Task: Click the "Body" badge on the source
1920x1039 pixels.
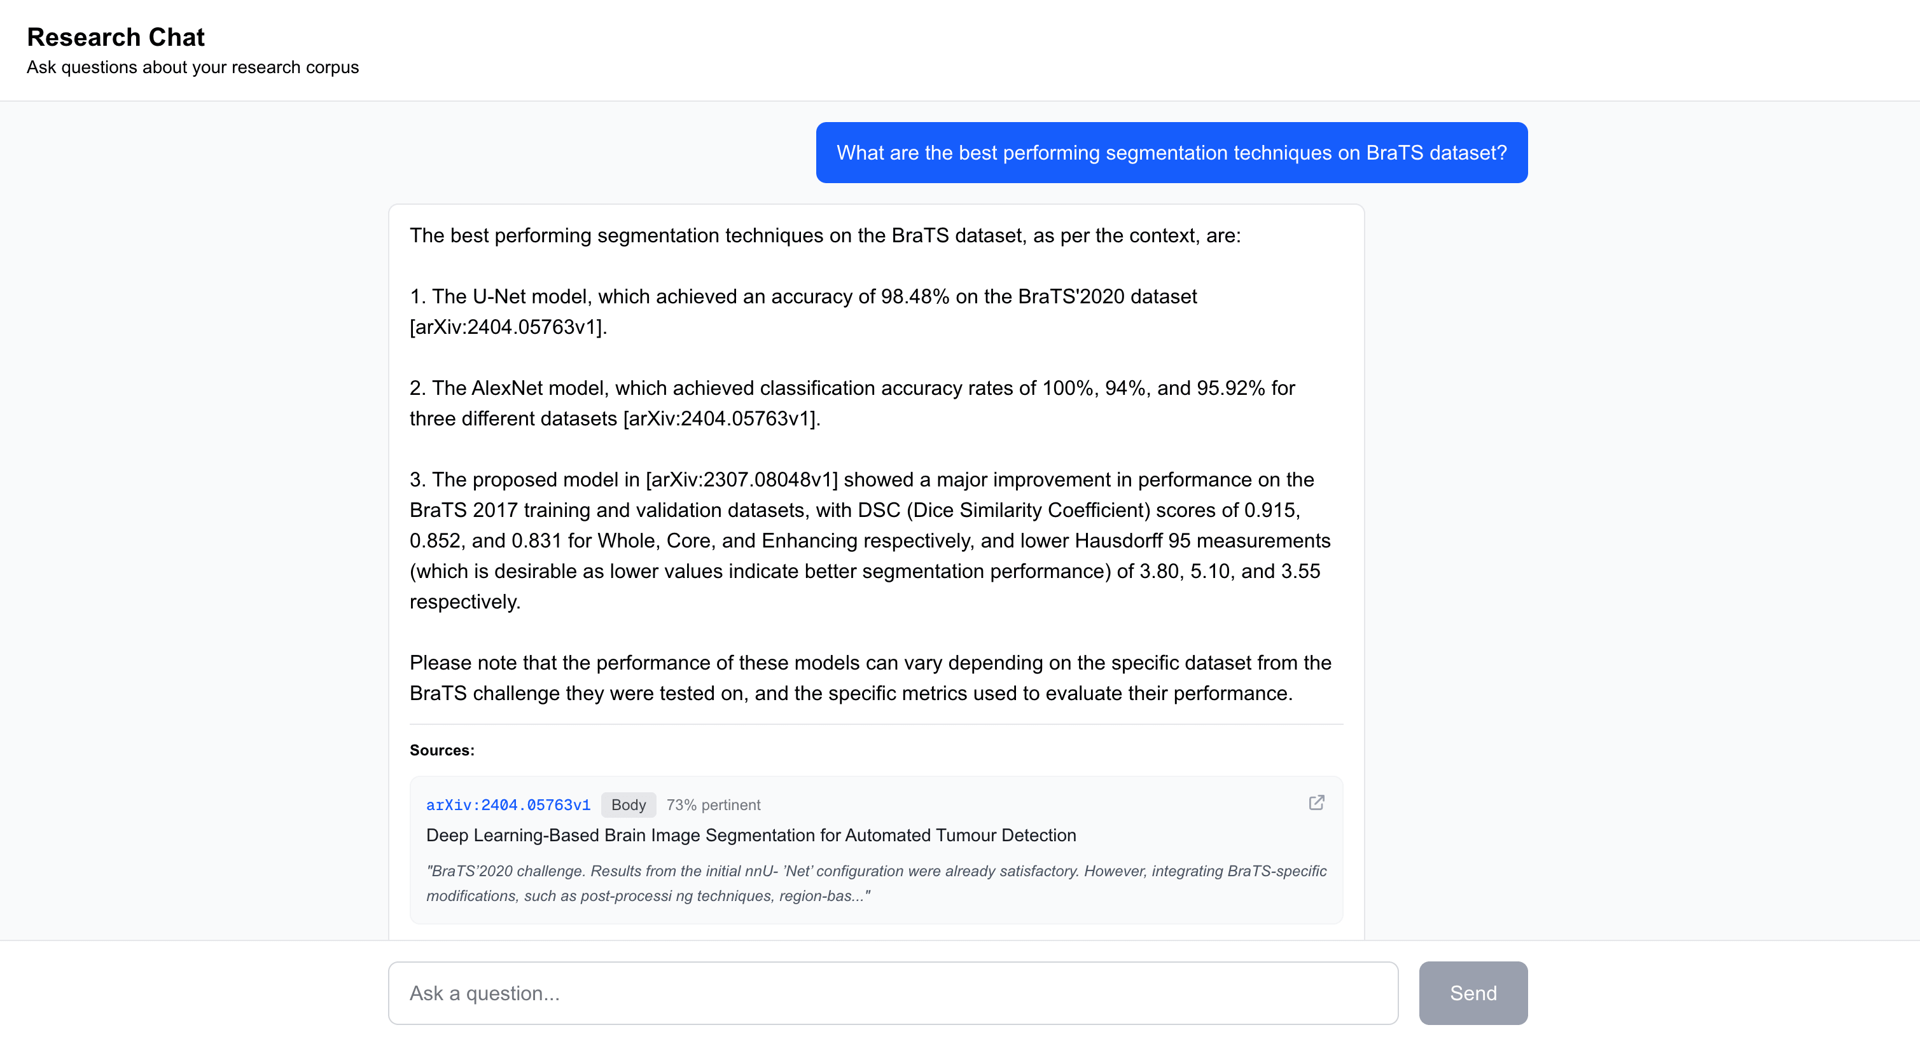Action: 627,804
